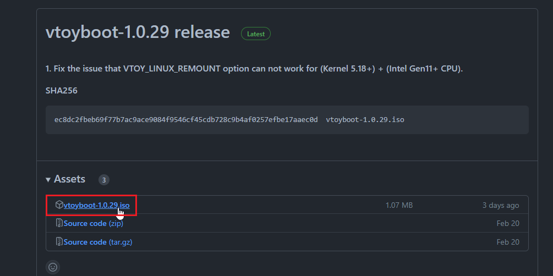The height and width of the screenshot is (276, 553).
Task: Click the "3 days ago" timestamp
Action: tap(500, 205)
